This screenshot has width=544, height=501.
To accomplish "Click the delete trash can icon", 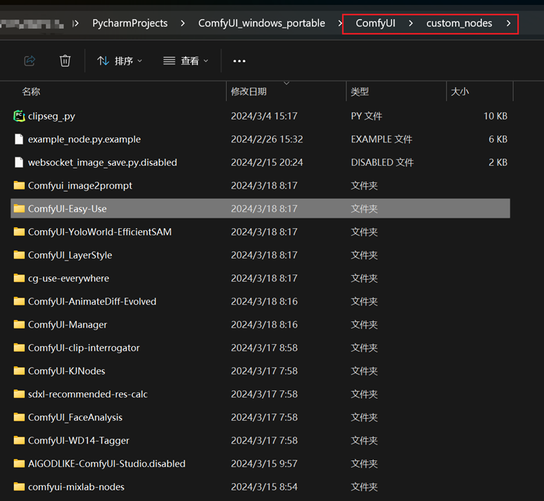I will [65, 61].
